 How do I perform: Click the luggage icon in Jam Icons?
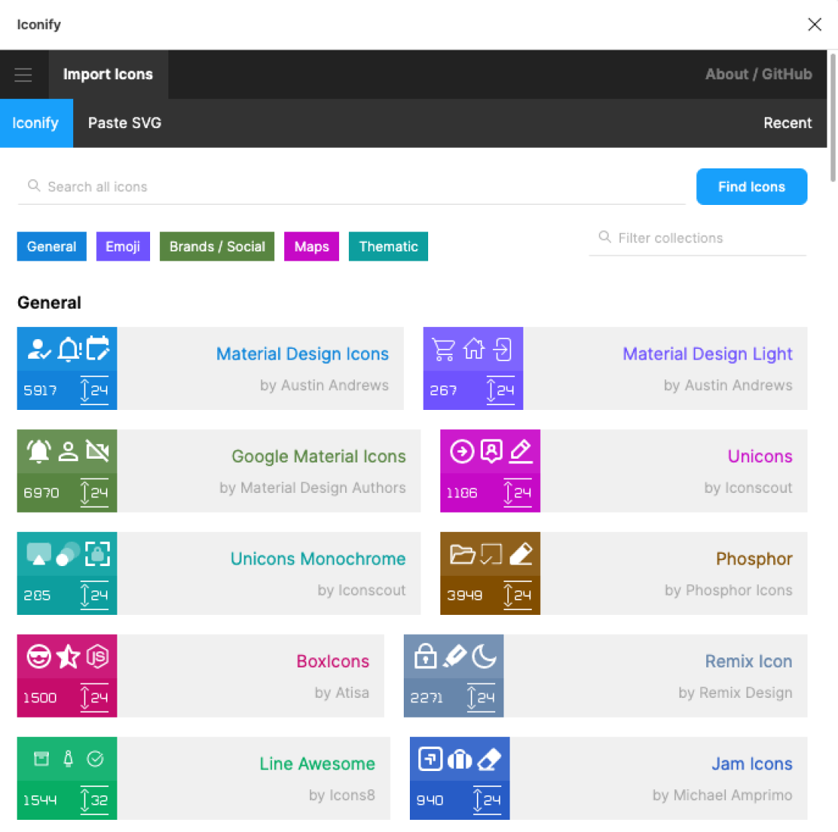point(460,760)
